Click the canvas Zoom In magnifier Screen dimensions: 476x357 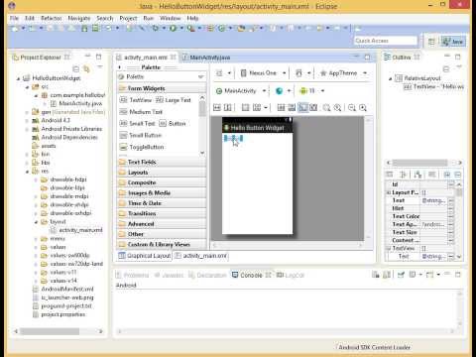[x=363, y=107]
